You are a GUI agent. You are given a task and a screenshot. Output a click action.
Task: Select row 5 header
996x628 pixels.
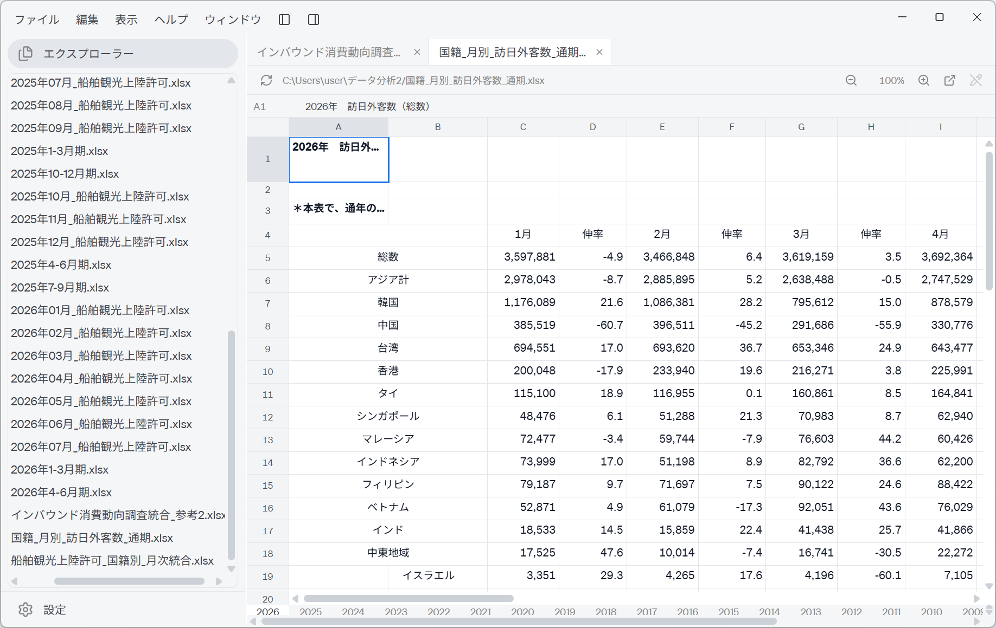tap(267, 258)
